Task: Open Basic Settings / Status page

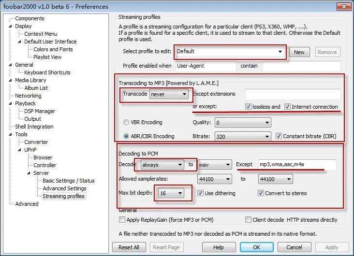Action: click(68, 181)
